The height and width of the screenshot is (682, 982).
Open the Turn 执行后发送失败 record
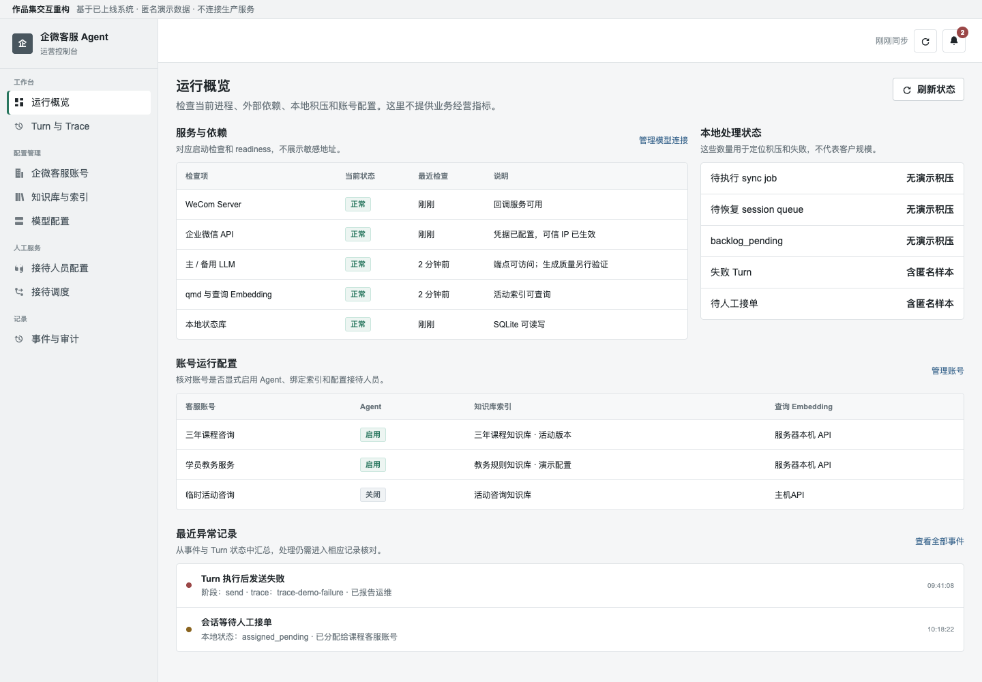[570, 586]
